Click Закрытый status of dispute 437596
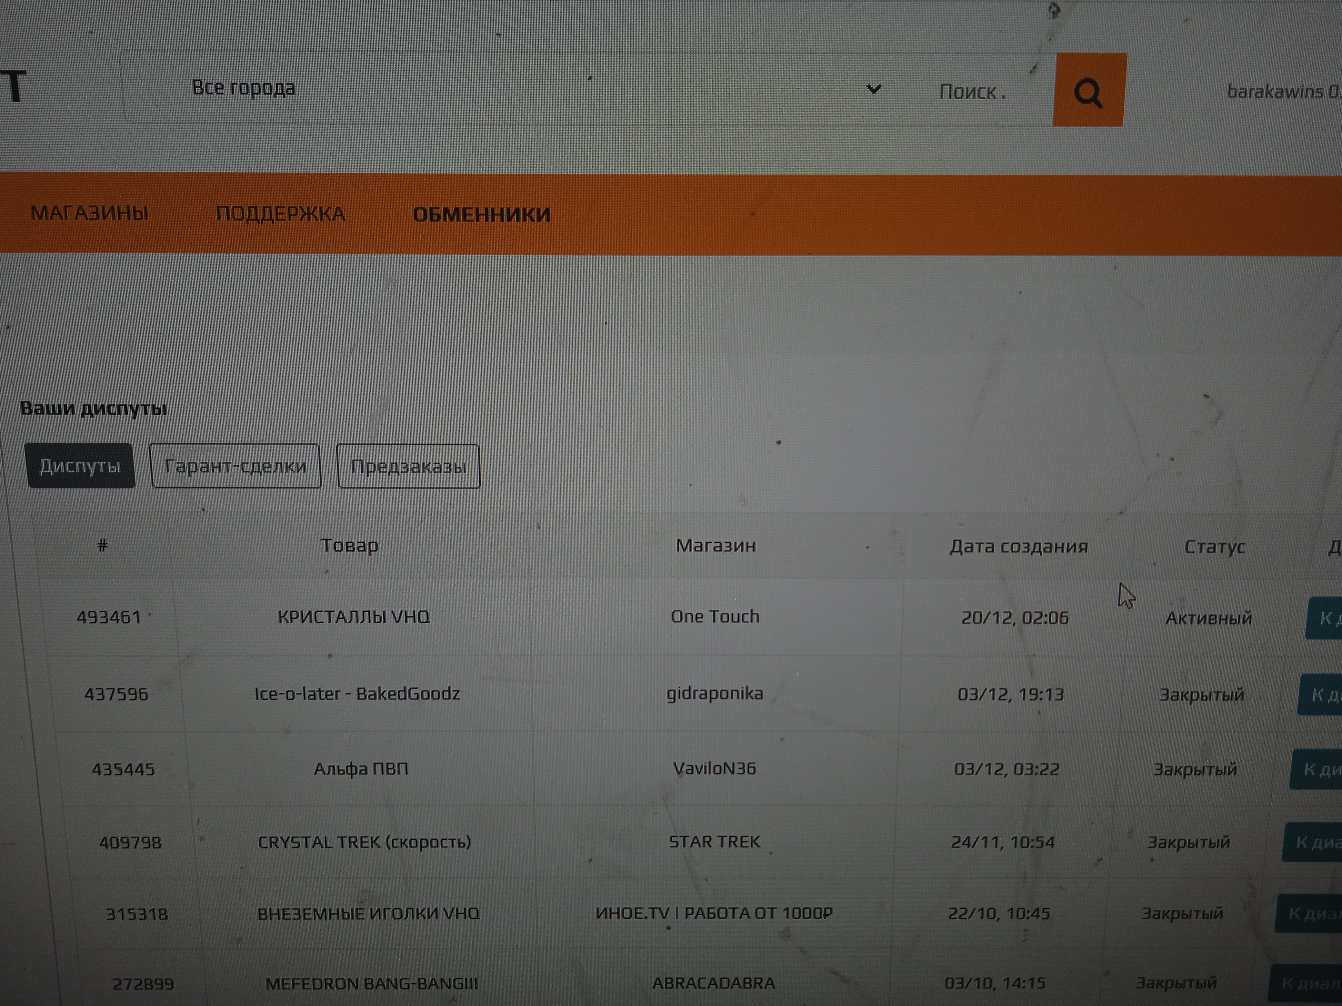1342x1006 pixels. pos(1202,695)
